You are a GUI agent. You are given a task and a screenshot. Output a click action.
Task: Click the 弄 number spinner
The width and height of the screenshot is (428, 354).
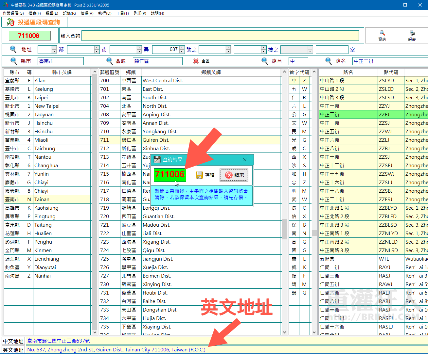[126, 50]
